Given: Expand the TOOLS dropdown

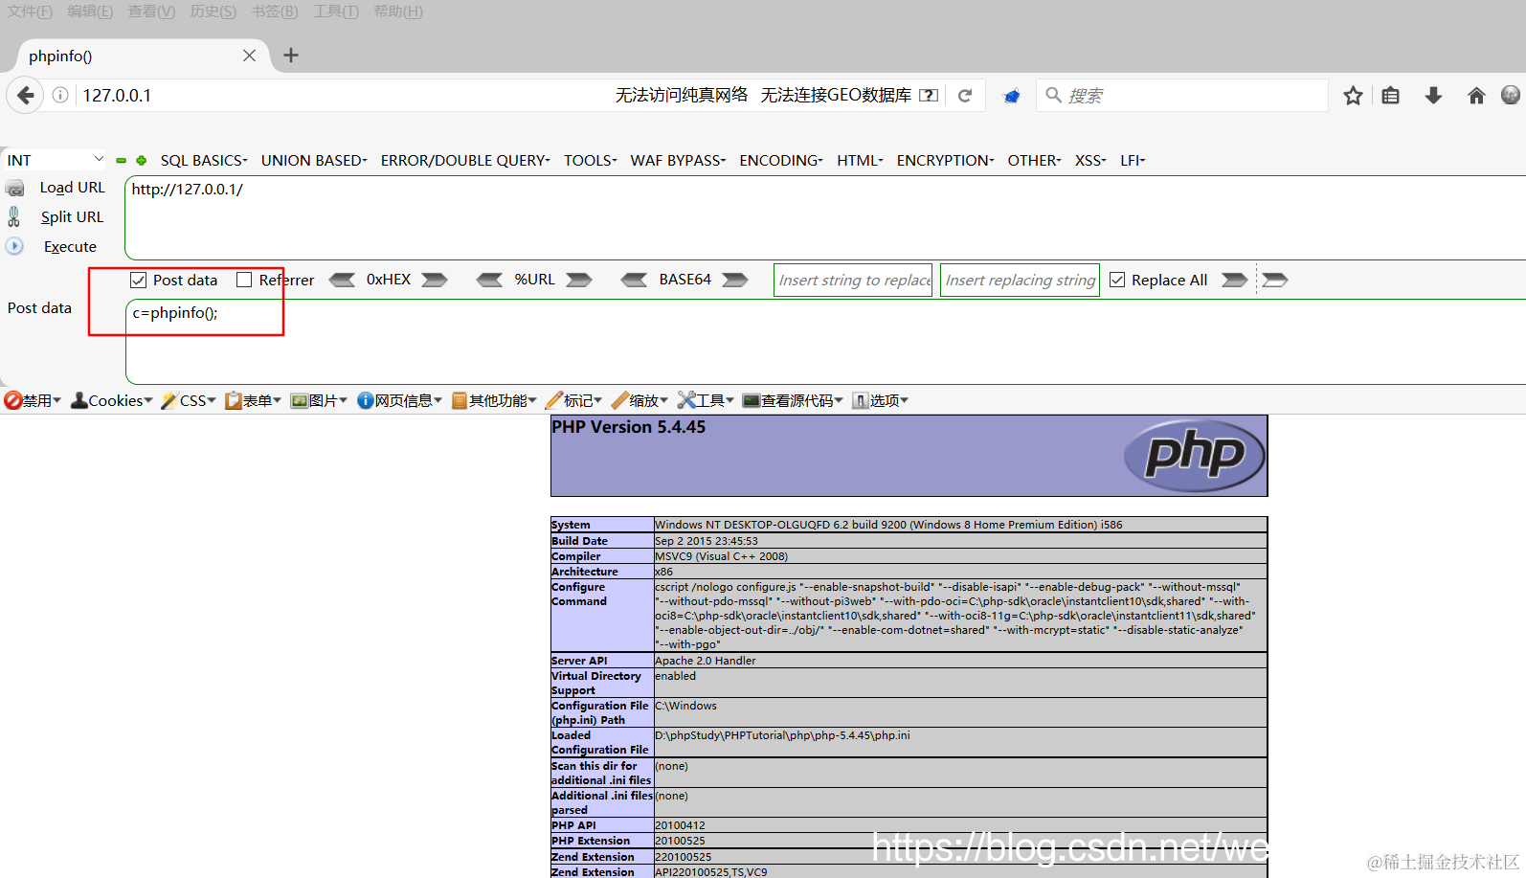Looking at the screenshot, I should (x=591, y=160).
